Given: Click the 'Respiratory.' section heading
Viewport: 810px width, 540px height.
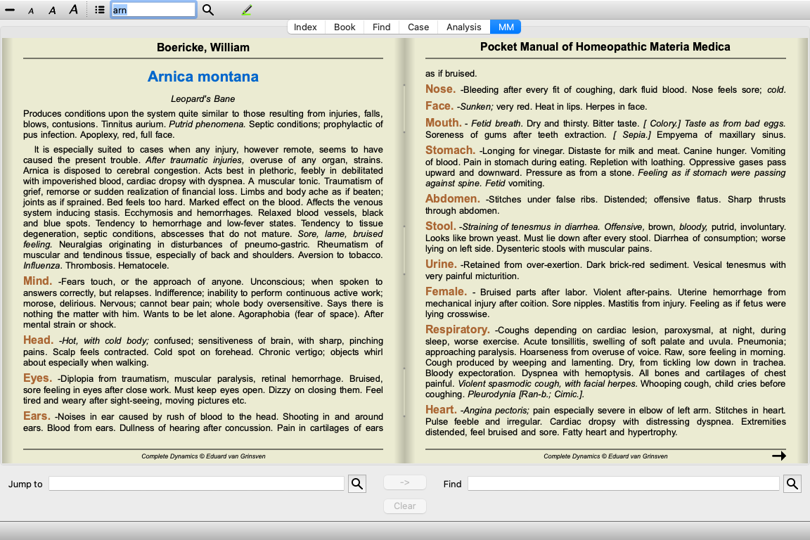Looking at the screenshot, I should (458, 329).
